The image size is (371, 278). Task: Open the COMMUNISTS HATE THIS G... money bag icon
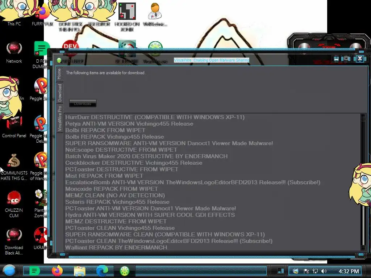click(14, 167)
